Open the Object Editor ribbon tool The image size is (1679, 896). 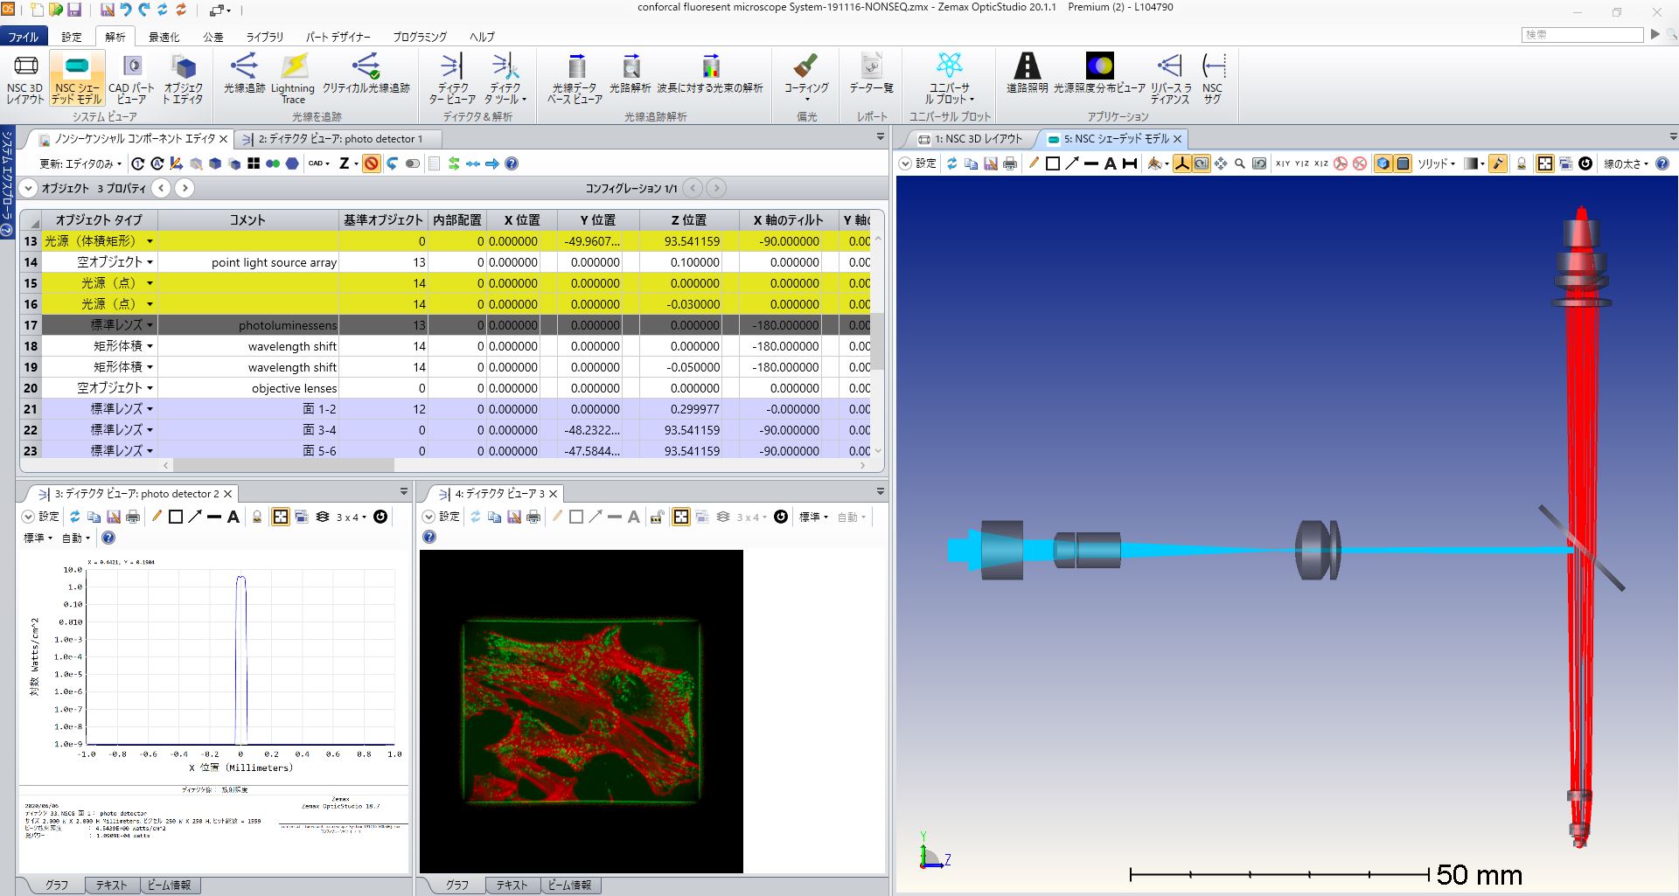tap(183, 78)
